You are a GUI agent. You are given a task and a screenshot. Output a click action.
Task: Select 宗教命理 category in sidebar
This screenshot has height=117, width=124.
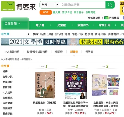pyautogui.click(x=8, y=103)
